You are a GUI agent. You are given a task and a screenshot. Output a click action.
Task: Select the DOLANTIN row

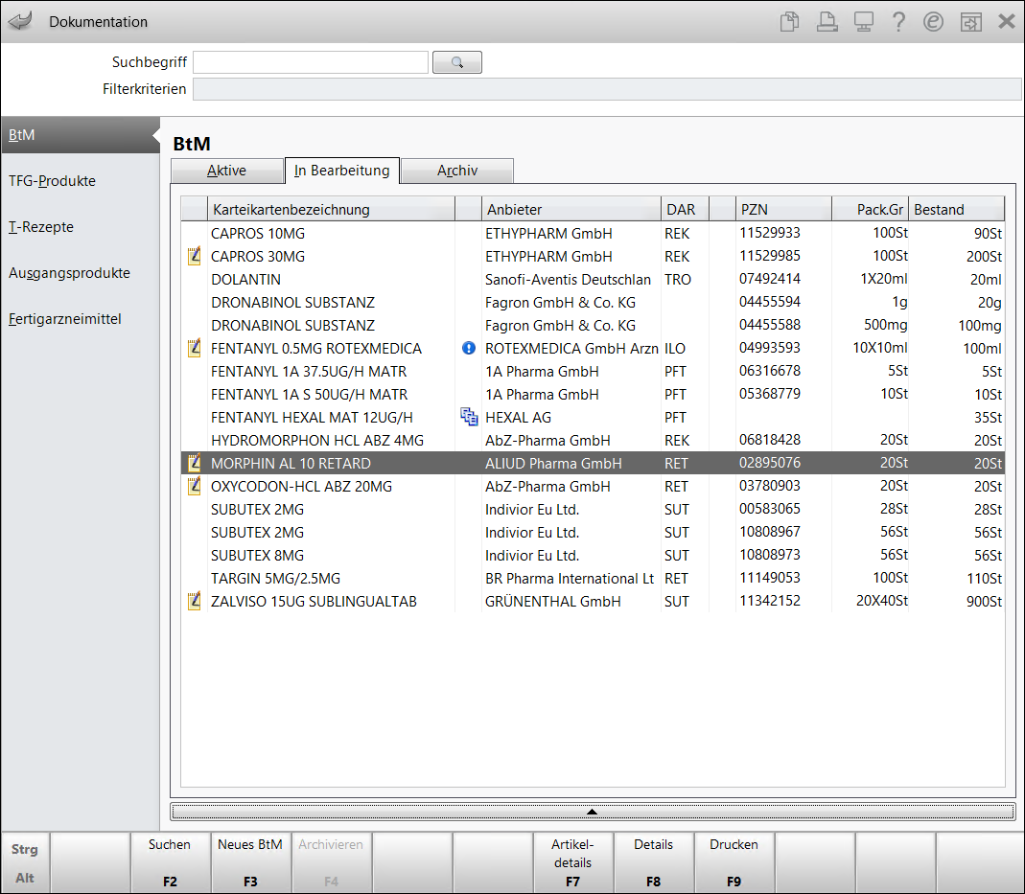click(x=593, y=279)
